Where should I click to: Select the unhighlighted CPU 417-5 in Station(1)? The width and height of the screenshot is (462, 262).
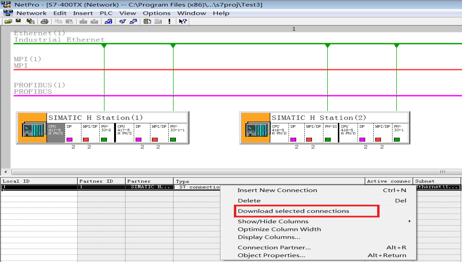coord(125,133)
